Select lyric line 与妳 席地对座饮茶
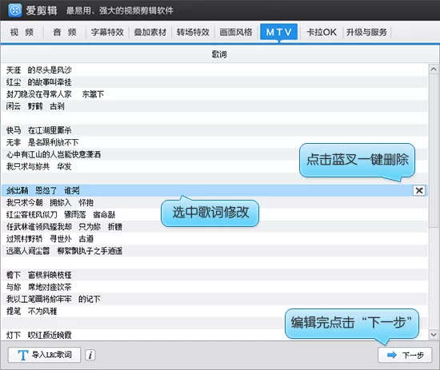 point(214,287)
